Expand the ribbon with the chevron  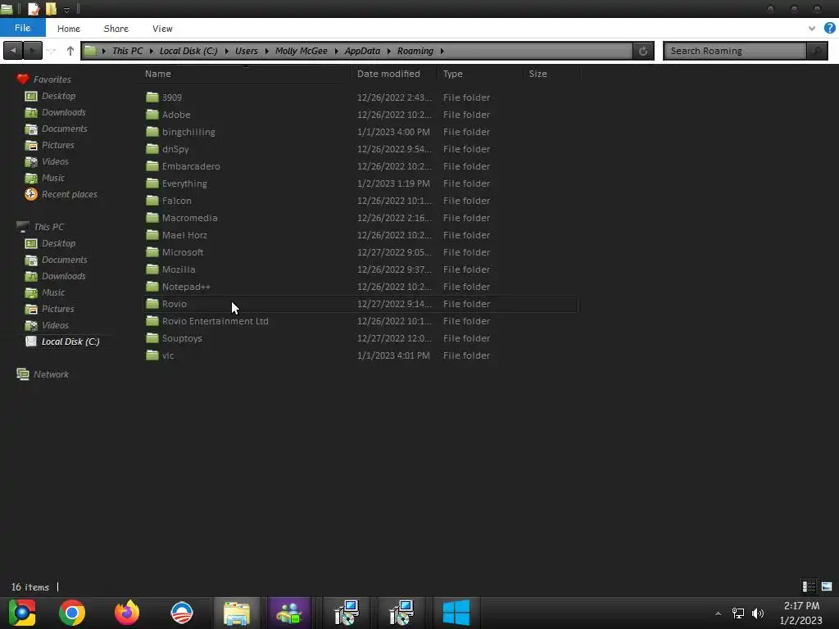click(x=812, y=29)
